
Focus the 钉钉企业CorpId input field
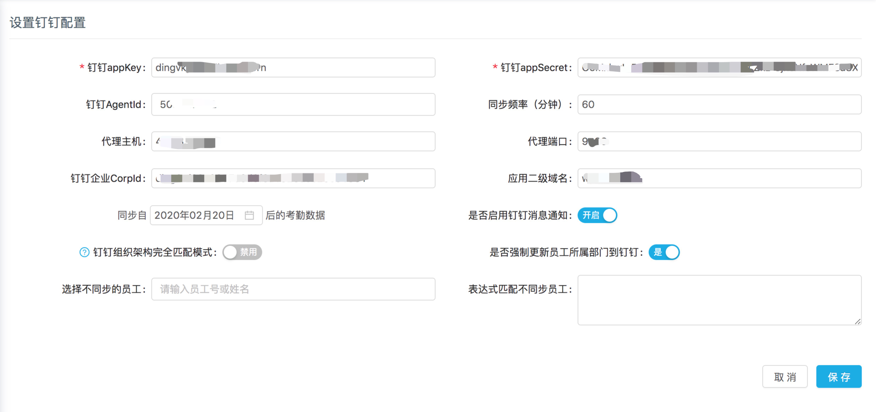tap(293, 178)
